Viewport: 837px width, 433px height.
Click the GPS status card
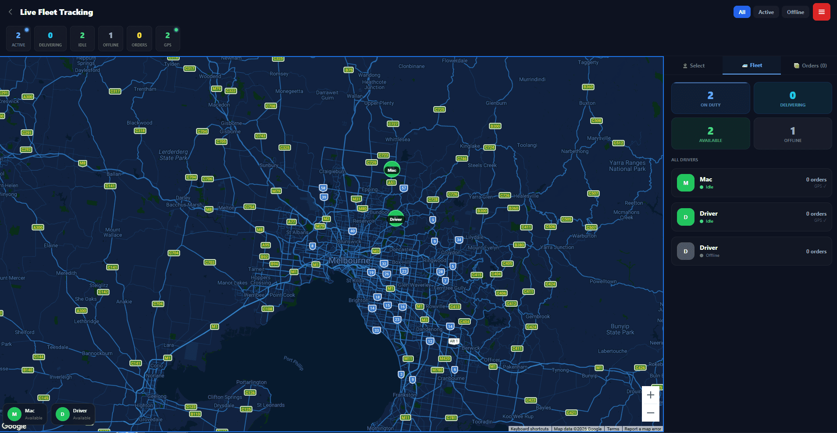[x=167, y=38]
